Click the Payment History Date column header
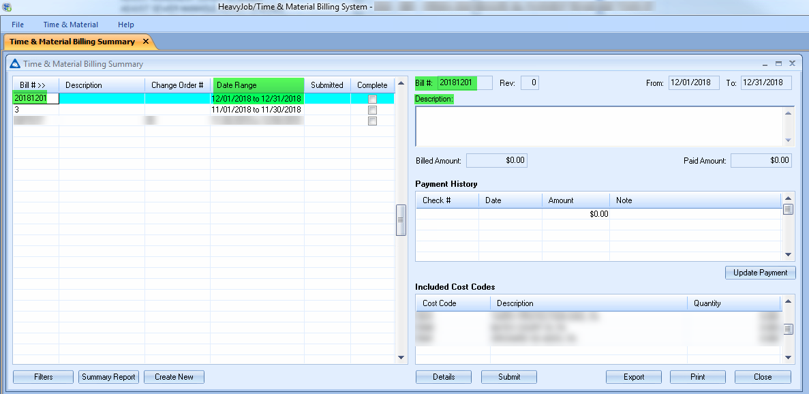 point(510,200)
